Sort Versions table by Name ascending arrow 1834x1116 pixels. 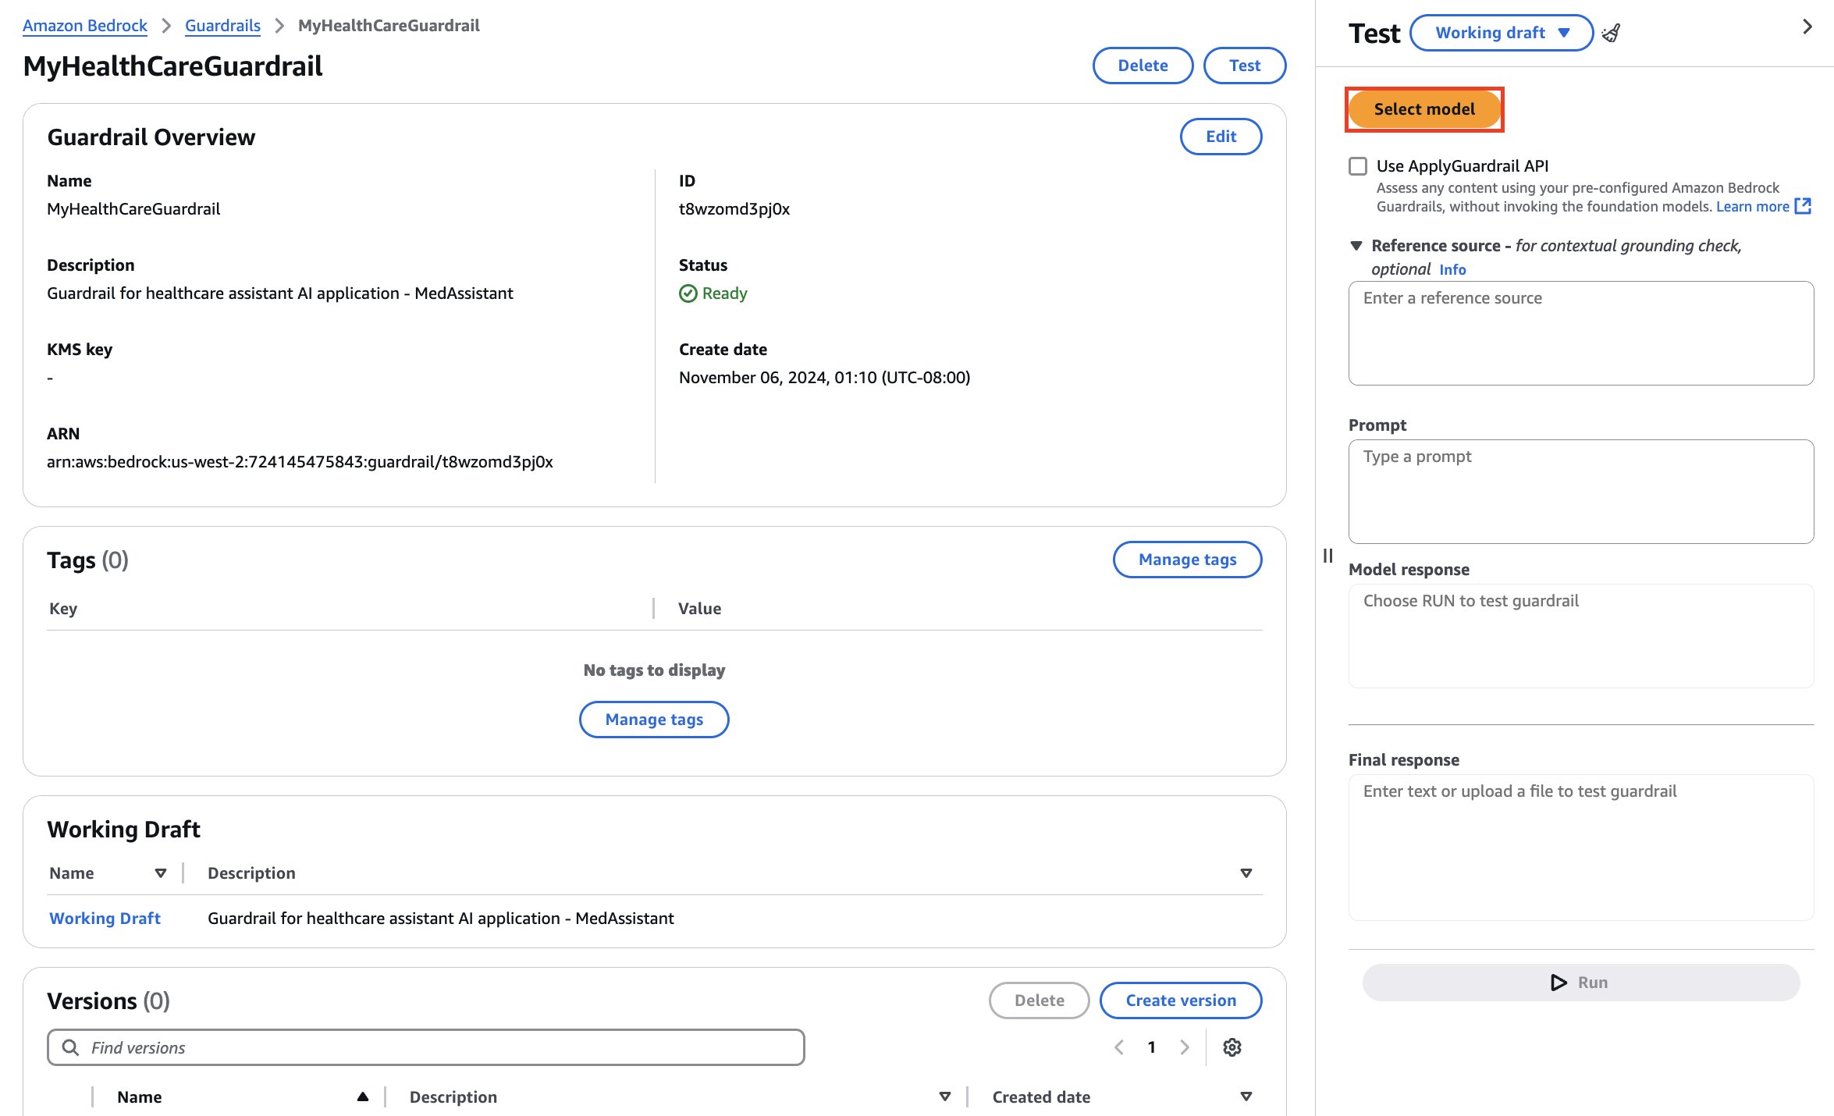363,1097
